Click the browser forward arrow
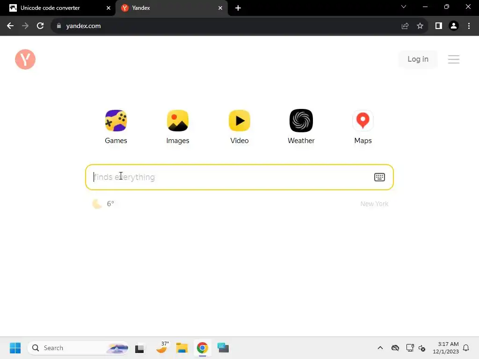479x359 pixels. [25, 26]
